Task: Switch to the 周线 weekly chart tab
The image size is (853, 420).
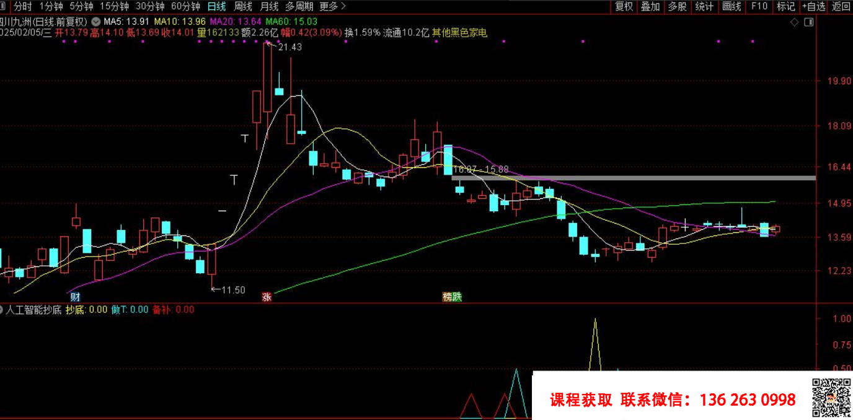Action: (x=242, y=6)
